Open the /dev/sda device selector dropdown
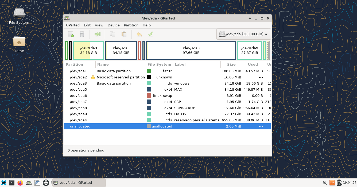 coord(243,34)
